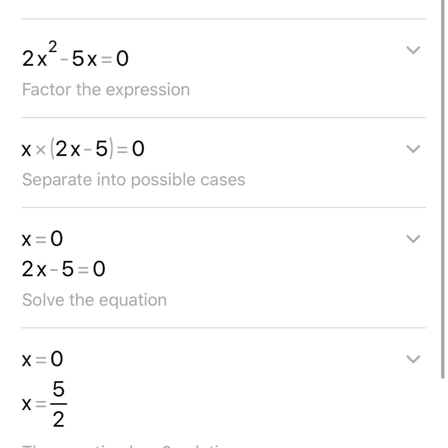Image resolution: width=448 pixels, height=448 pixels.
Task: Click the superscript 2 exponent in first equation
Action: pyautogui.click(x=53, y=47)
